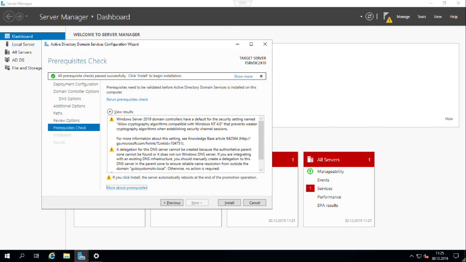466x262 pixels.
Task: Click the Windows Start button
Action: click(7, 256)
